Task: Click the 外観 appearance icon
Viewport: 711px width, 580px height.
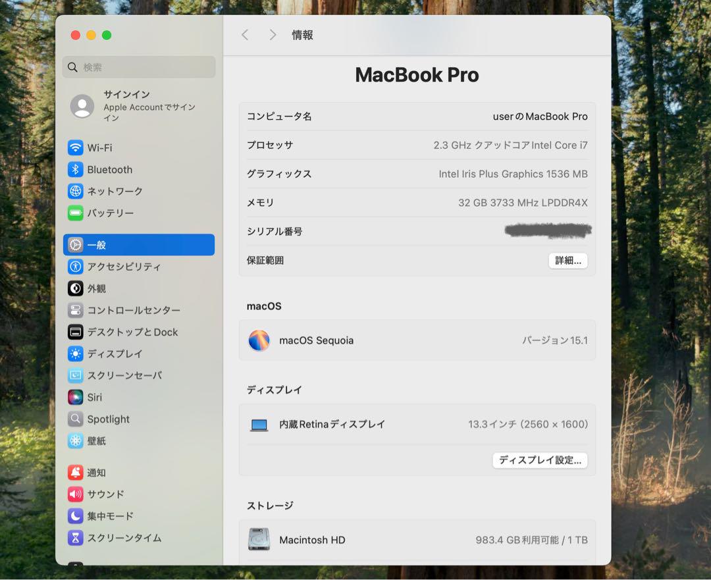Action: click(75, 288)
